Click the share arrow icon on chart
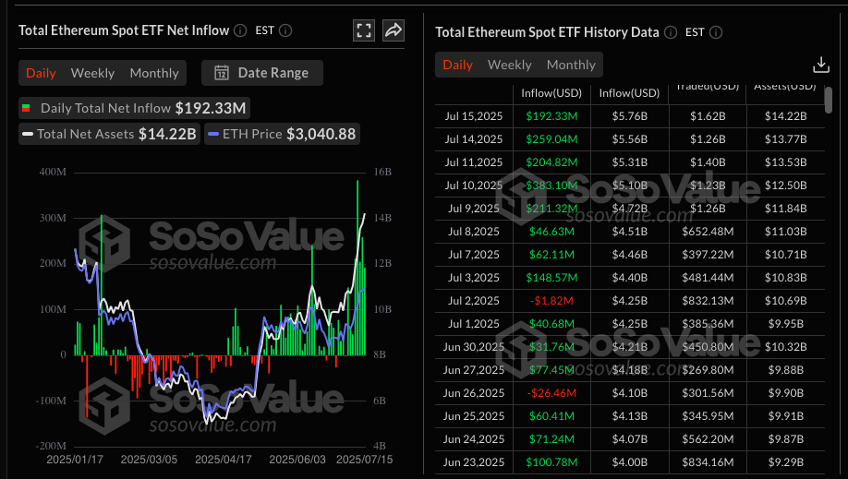Viewport: 848px width, 479px height. pos(394,30)
